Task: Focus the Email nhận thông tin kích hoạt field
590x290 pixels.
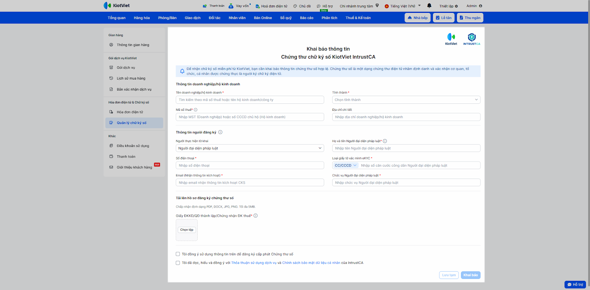Action: [250, 183]
